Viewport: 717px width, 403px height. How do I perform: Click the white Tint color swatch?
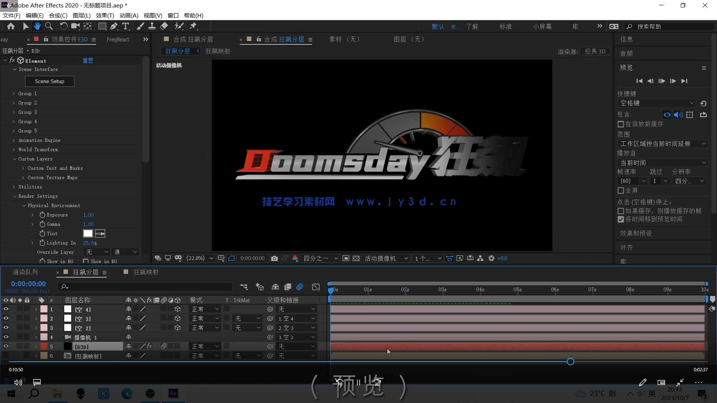88,234
